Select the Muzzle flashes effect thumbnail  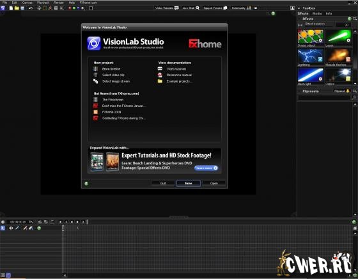[x=338, y=56]
